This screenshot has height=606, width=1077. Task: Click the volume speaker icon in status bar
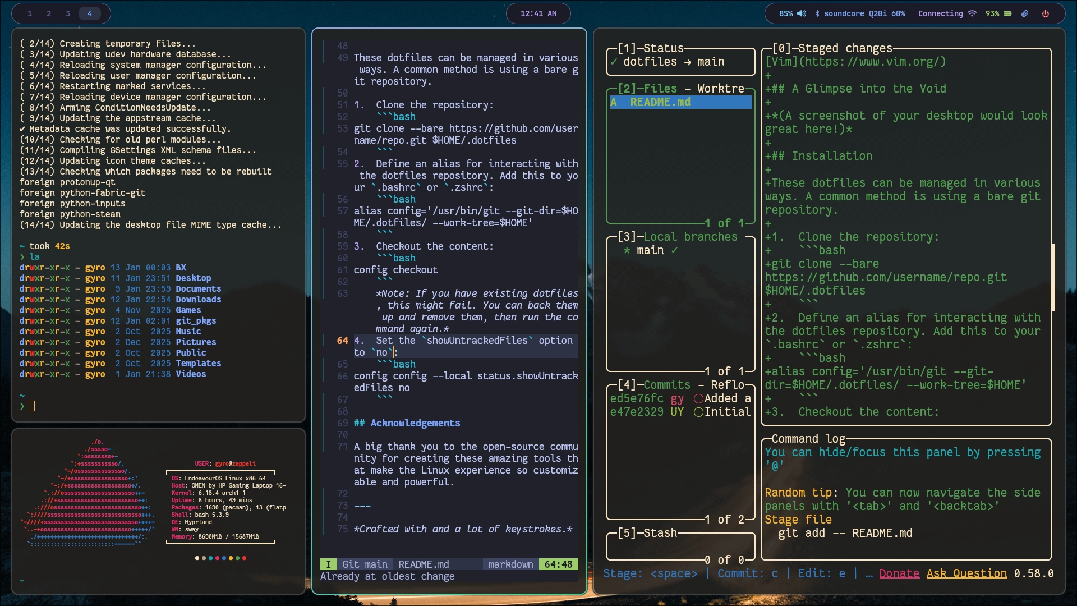802,13
